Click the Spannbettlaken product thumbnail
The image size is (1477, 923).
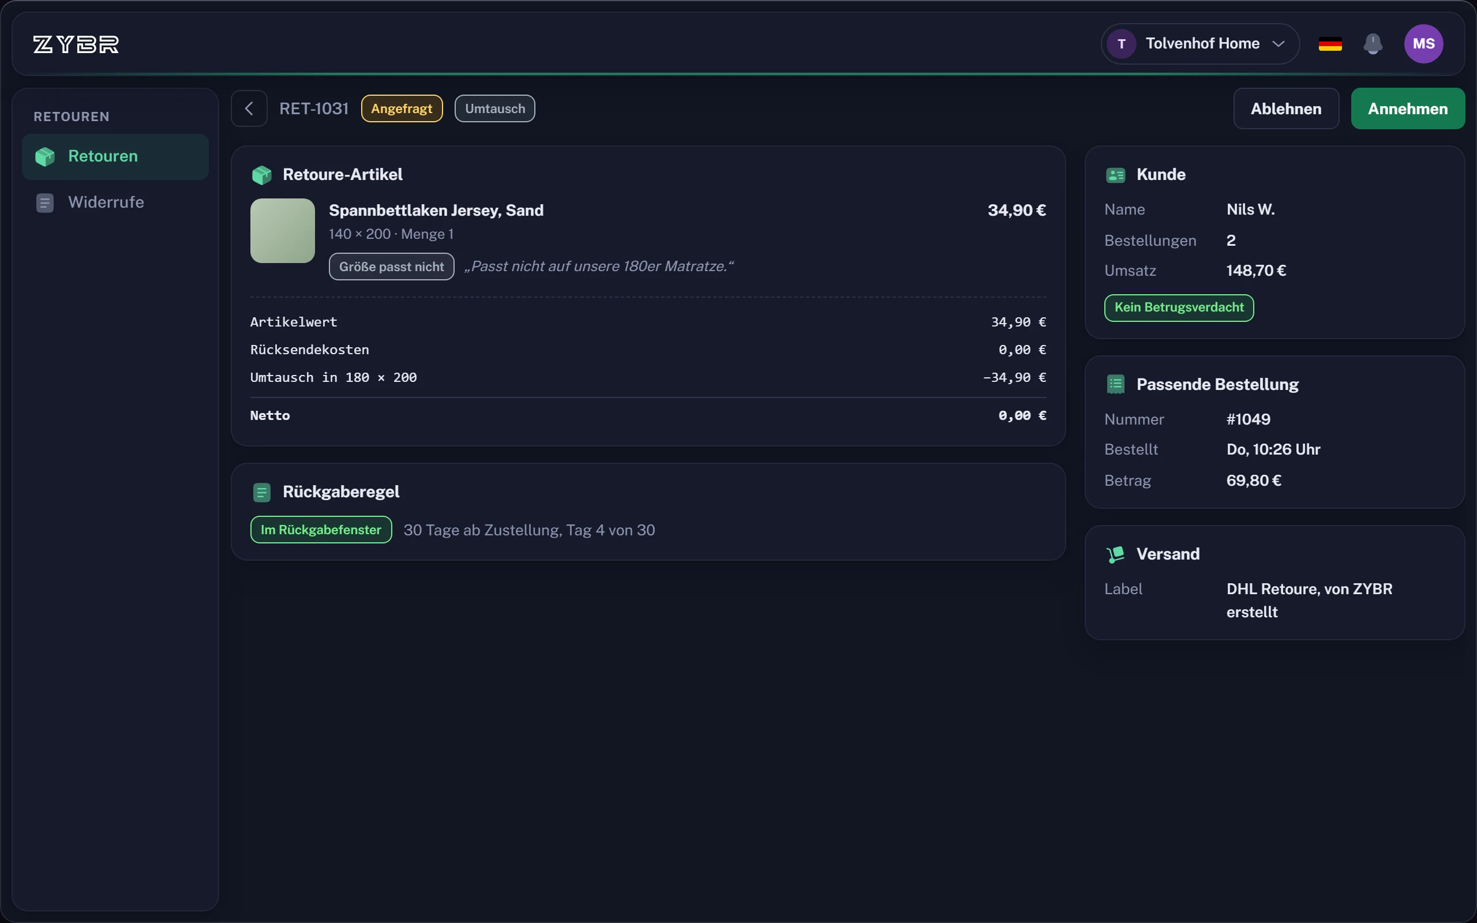pos(283,231)
